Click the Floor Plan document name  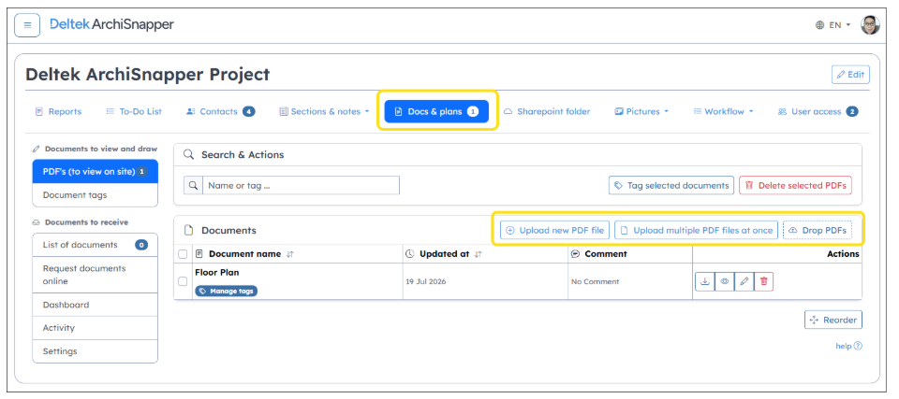point(216,273)
